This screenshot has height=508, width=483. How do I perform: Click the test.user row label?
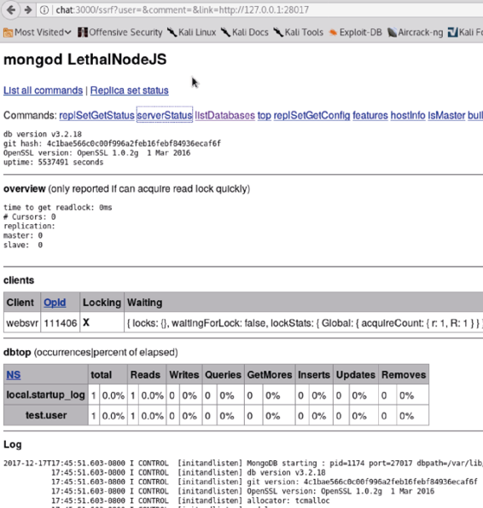coord(46,415)
